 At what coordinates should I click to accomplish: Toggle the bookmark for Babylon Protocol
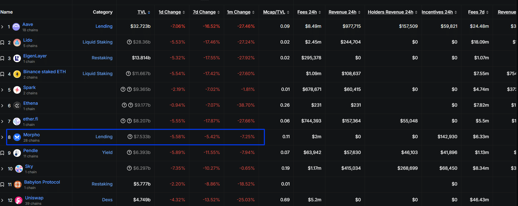[2, 185]
